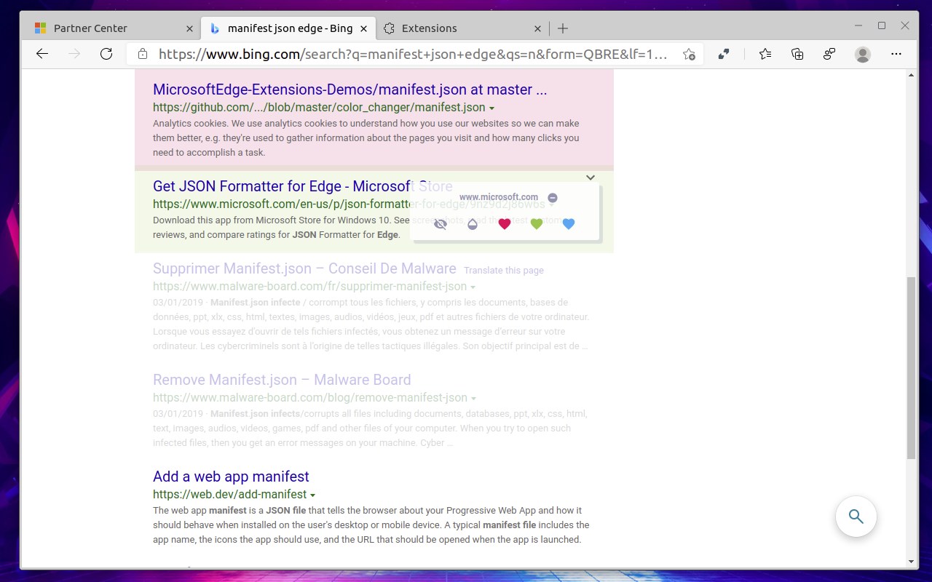Add this page to favorites star

(x=689, y=54)
